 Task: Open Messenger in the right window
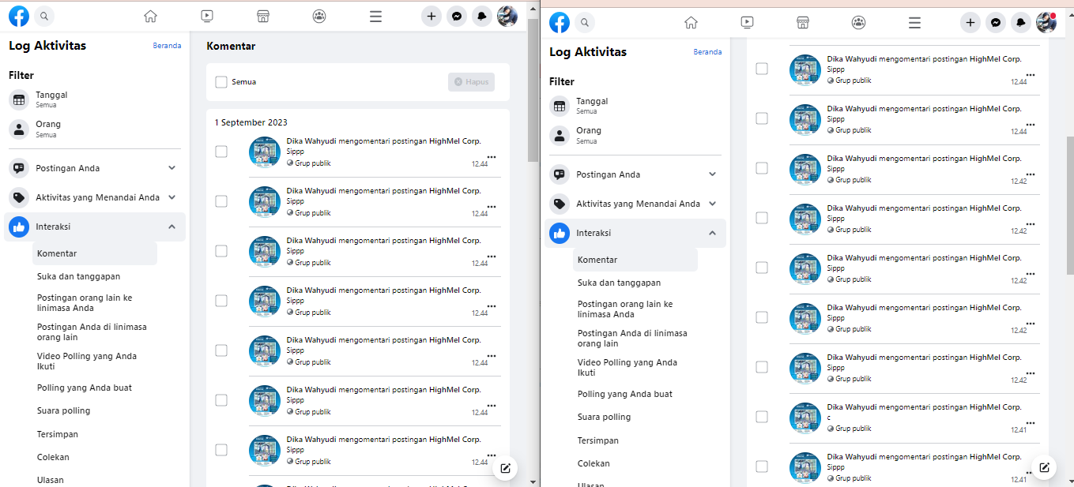coord(996,23)
